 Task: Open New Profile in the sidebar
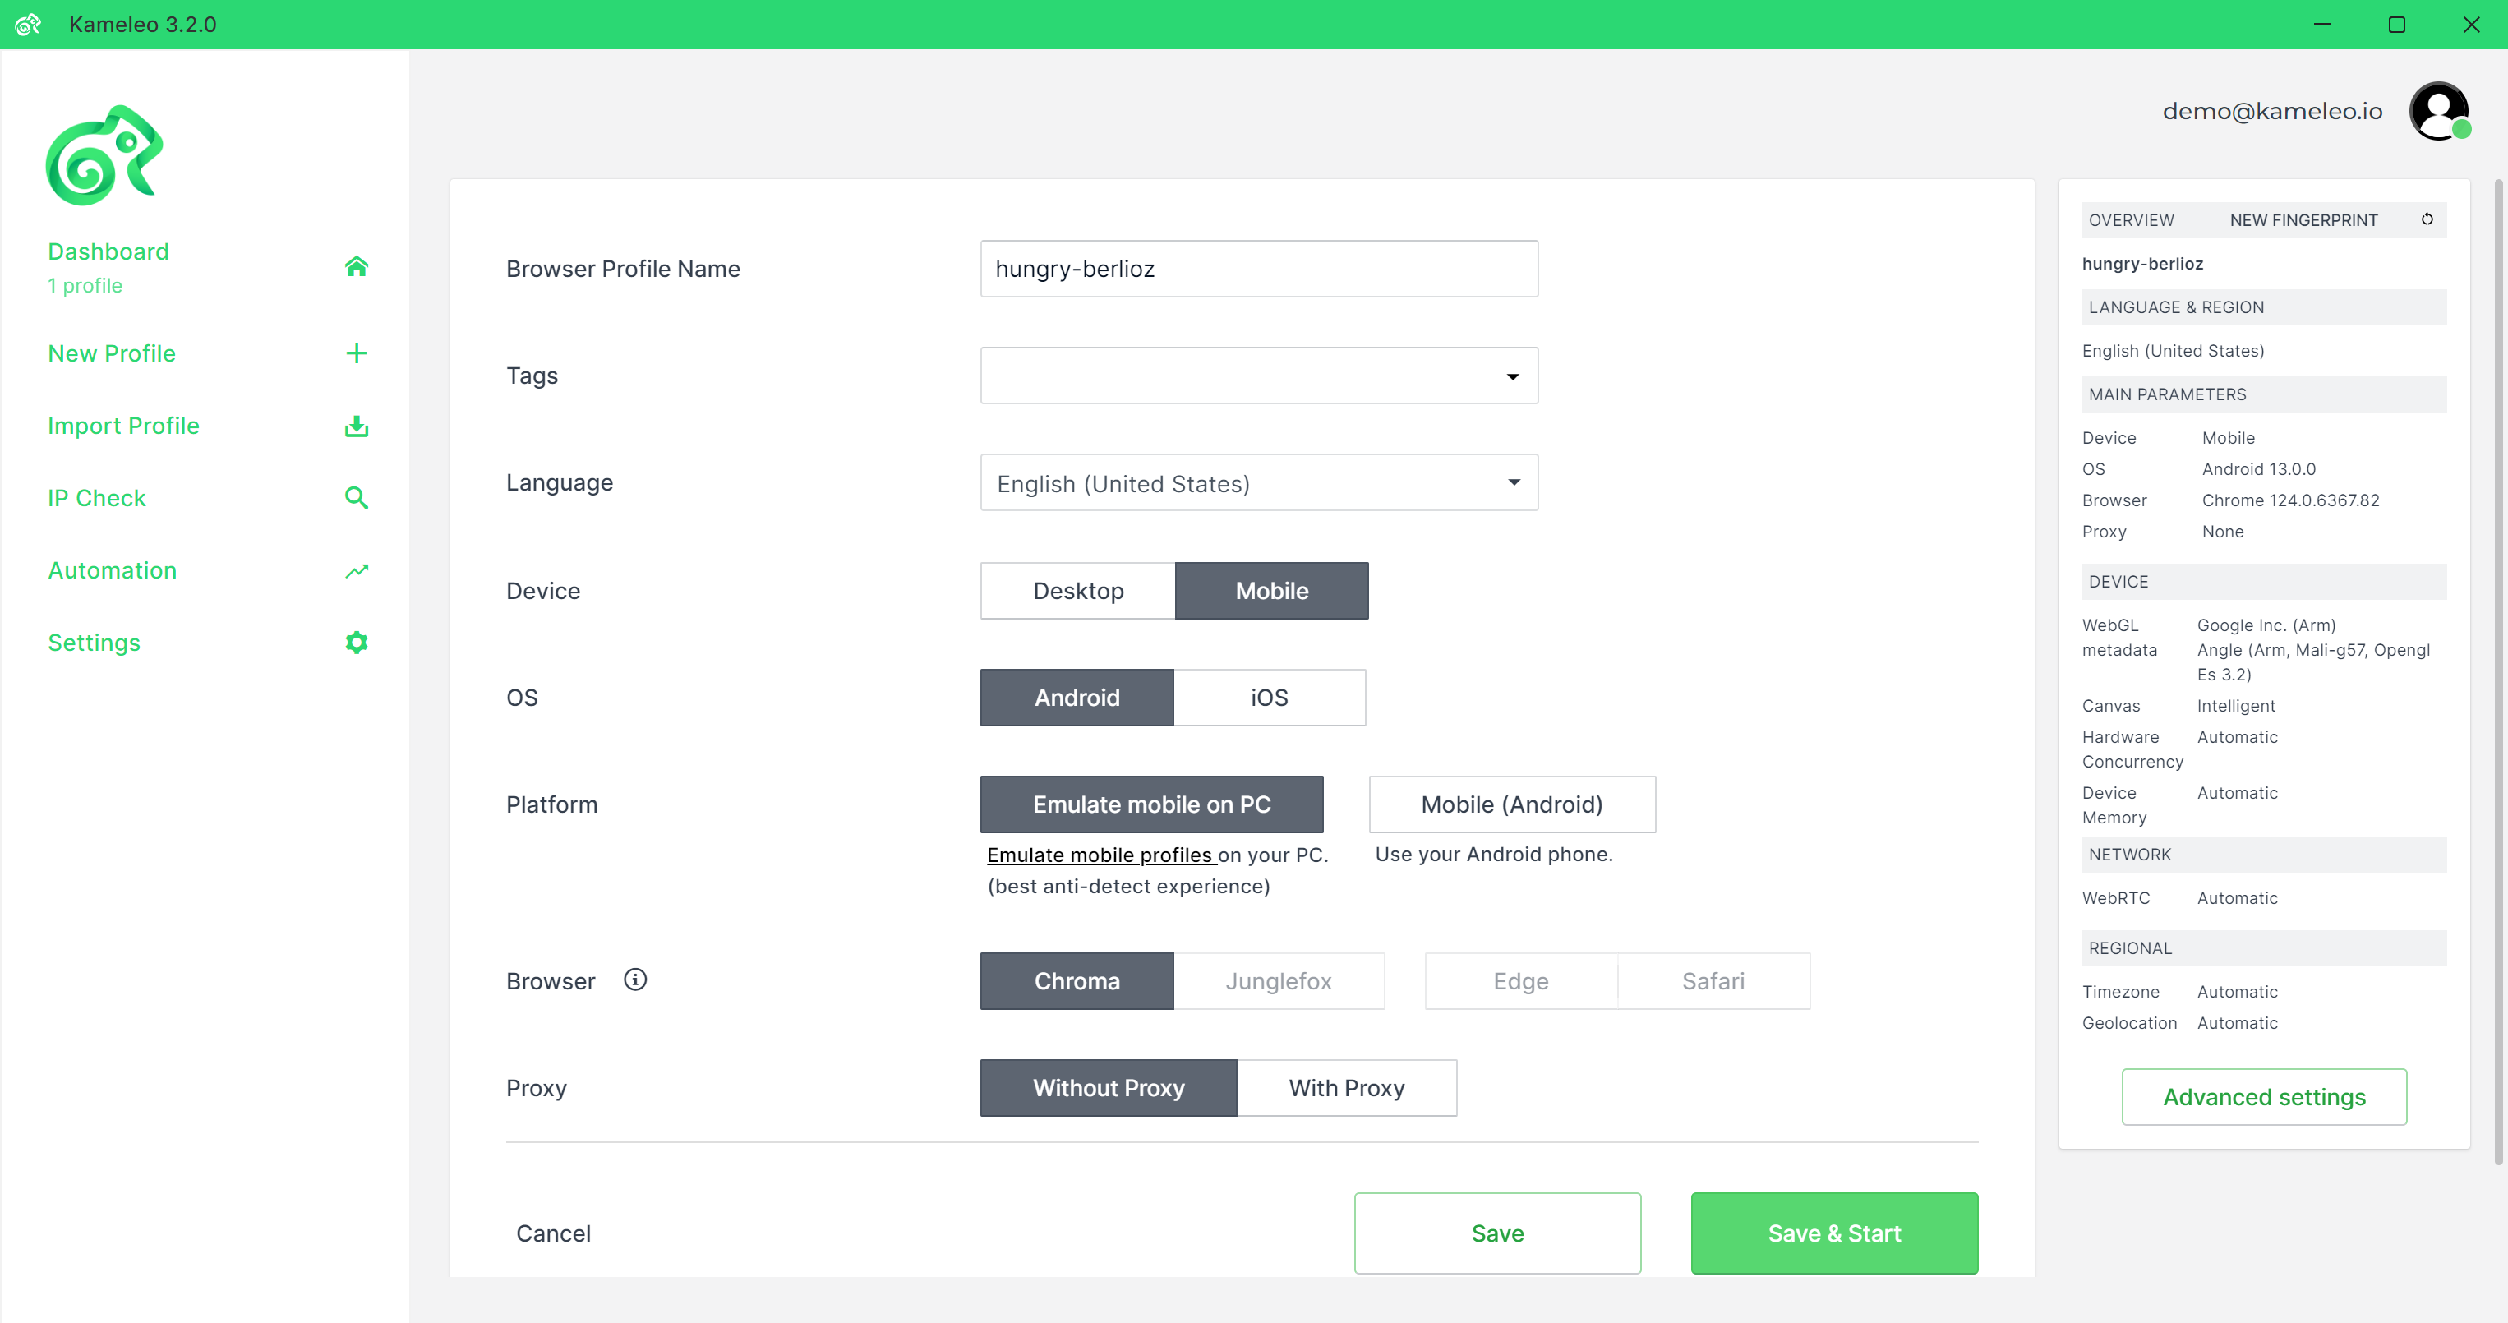112,353
